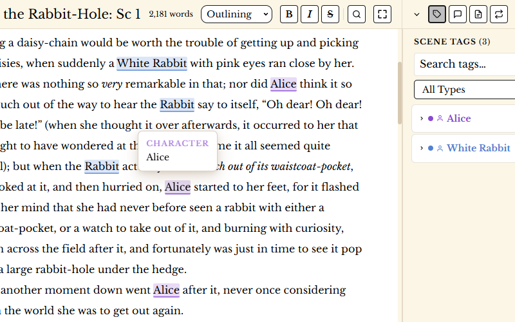Click highlighted "White Rabbit" in the text

pos(152,63)
